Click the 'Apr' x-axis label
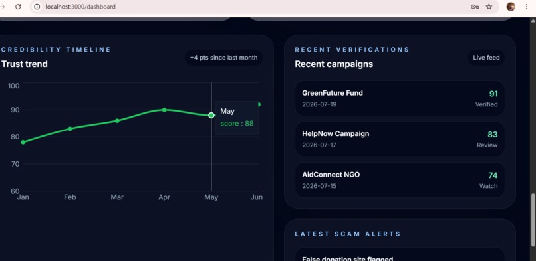This screenshot has height=261, width=536. 164,197
